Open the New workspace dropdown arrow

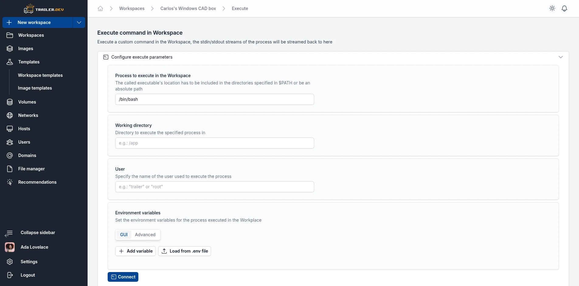pyautogui.click(x=79, y=22)
